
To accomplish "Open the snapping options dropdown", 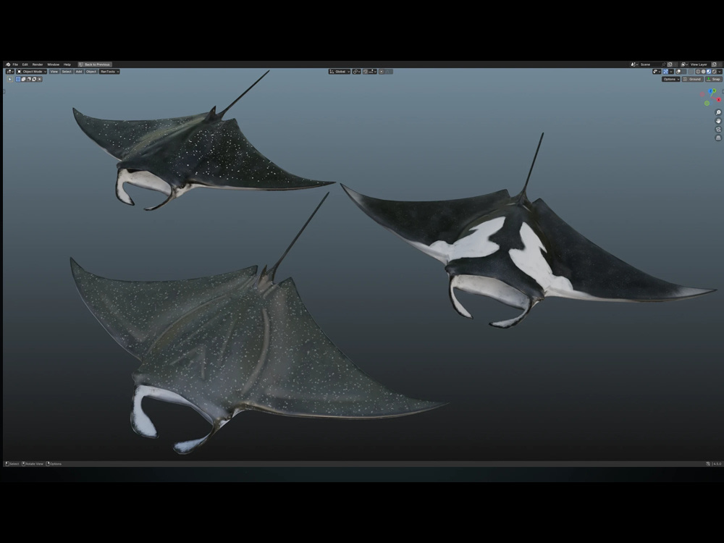I will [373, 72].
